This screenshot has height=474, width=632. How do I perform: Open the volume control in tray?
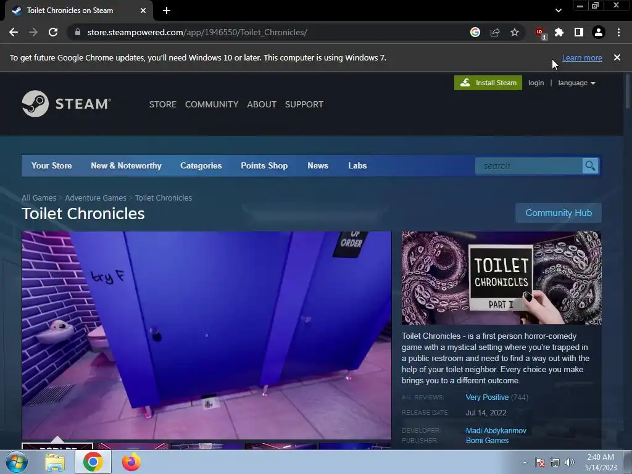click(x=569, y=462)
